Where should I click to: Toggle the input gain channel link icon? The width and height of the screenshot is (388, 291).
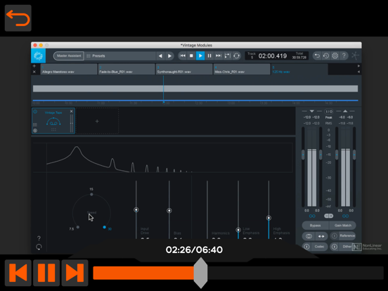pyautogui.click(x=312, y=216)
